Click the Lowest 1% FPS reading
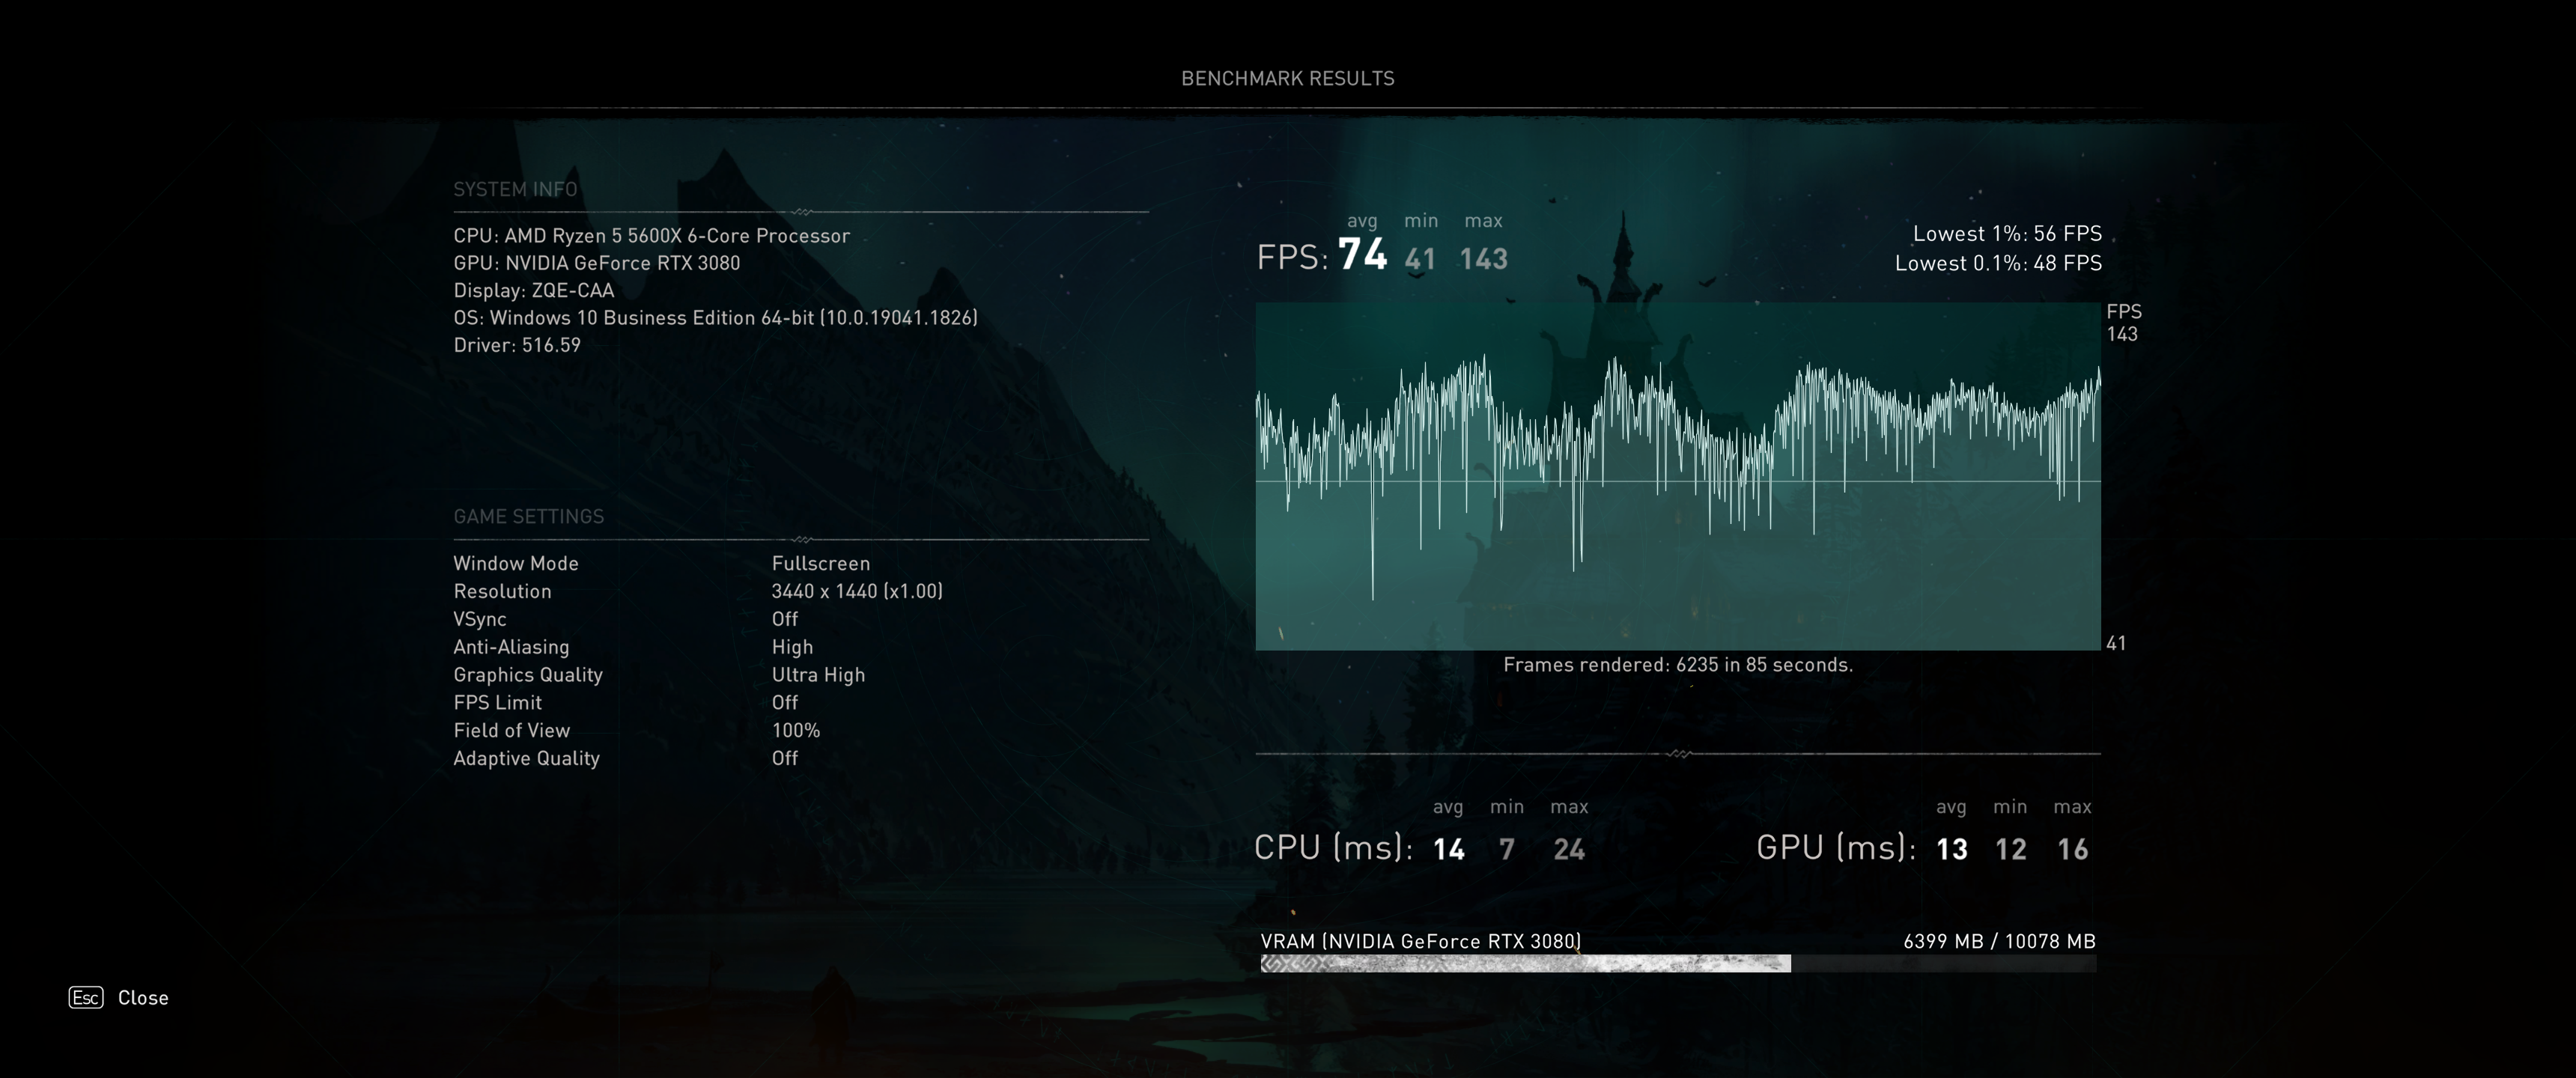The width and height of the screenshot is (2576, 1078). tap(2006, 233)
